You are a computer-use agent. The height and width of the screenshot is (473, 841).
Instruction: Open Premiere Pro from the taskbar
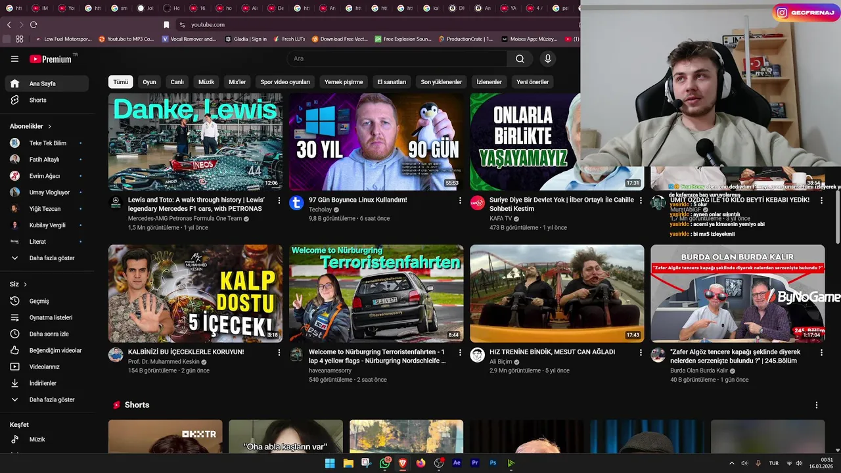[x=475, y=462]
